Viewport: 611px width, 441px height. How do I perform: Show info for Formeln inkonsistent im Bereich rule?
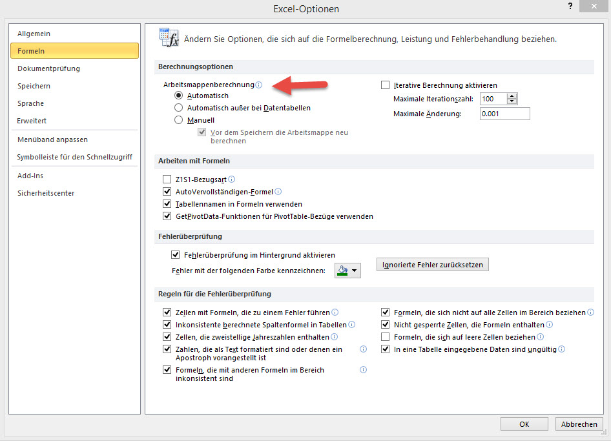(363, 369)
